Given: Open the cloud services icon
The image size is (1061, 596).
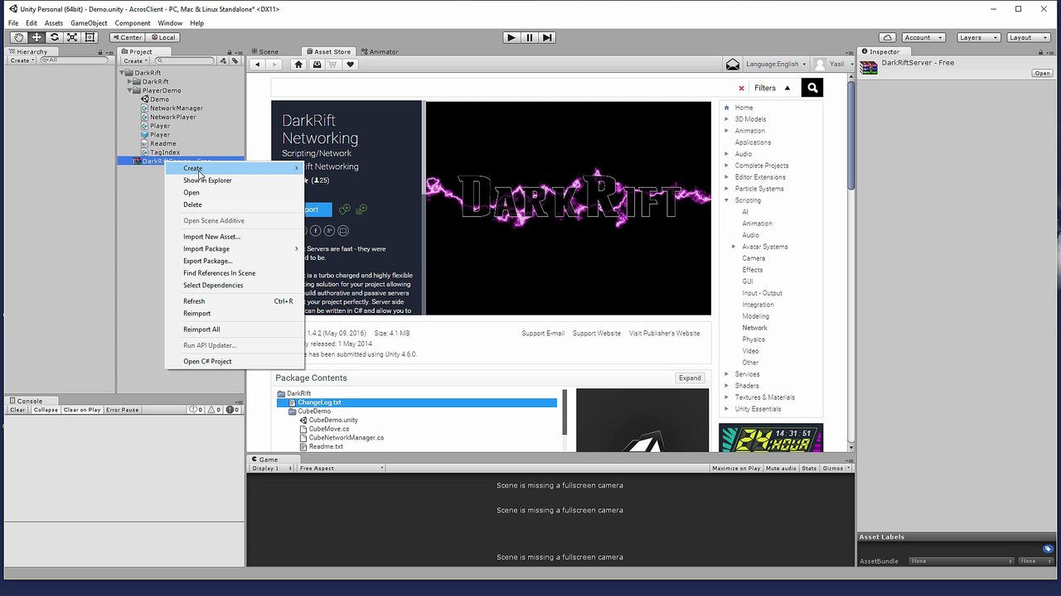Looking at the screenshot, I should (887, 37).
